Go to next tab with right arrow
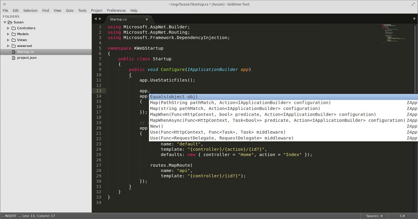Viewport: 418px width, 219px height. coord(100,19)
